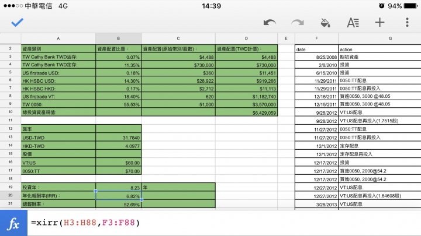The image size is (421, 236).
Task: Select the 'date' header cell
Action: point(316,49)
